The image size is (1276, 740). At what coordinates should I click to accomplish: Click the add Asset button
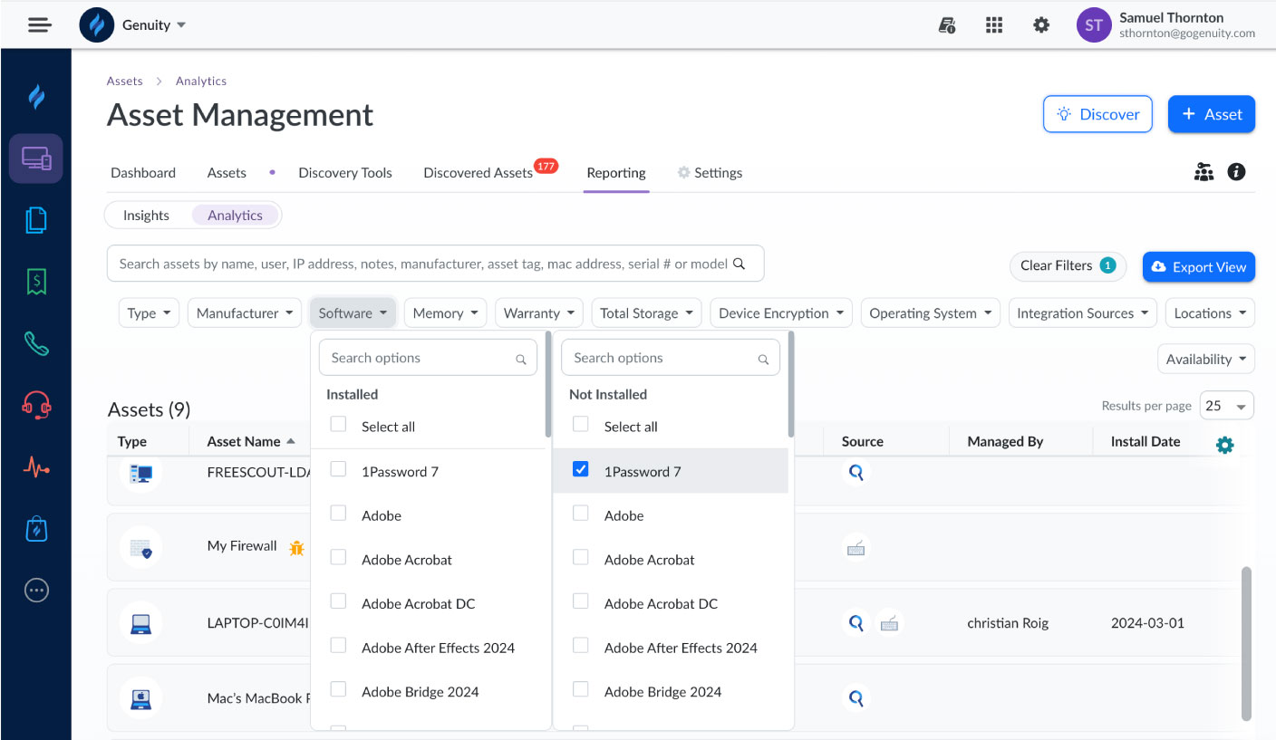(x=1212, y=114)
